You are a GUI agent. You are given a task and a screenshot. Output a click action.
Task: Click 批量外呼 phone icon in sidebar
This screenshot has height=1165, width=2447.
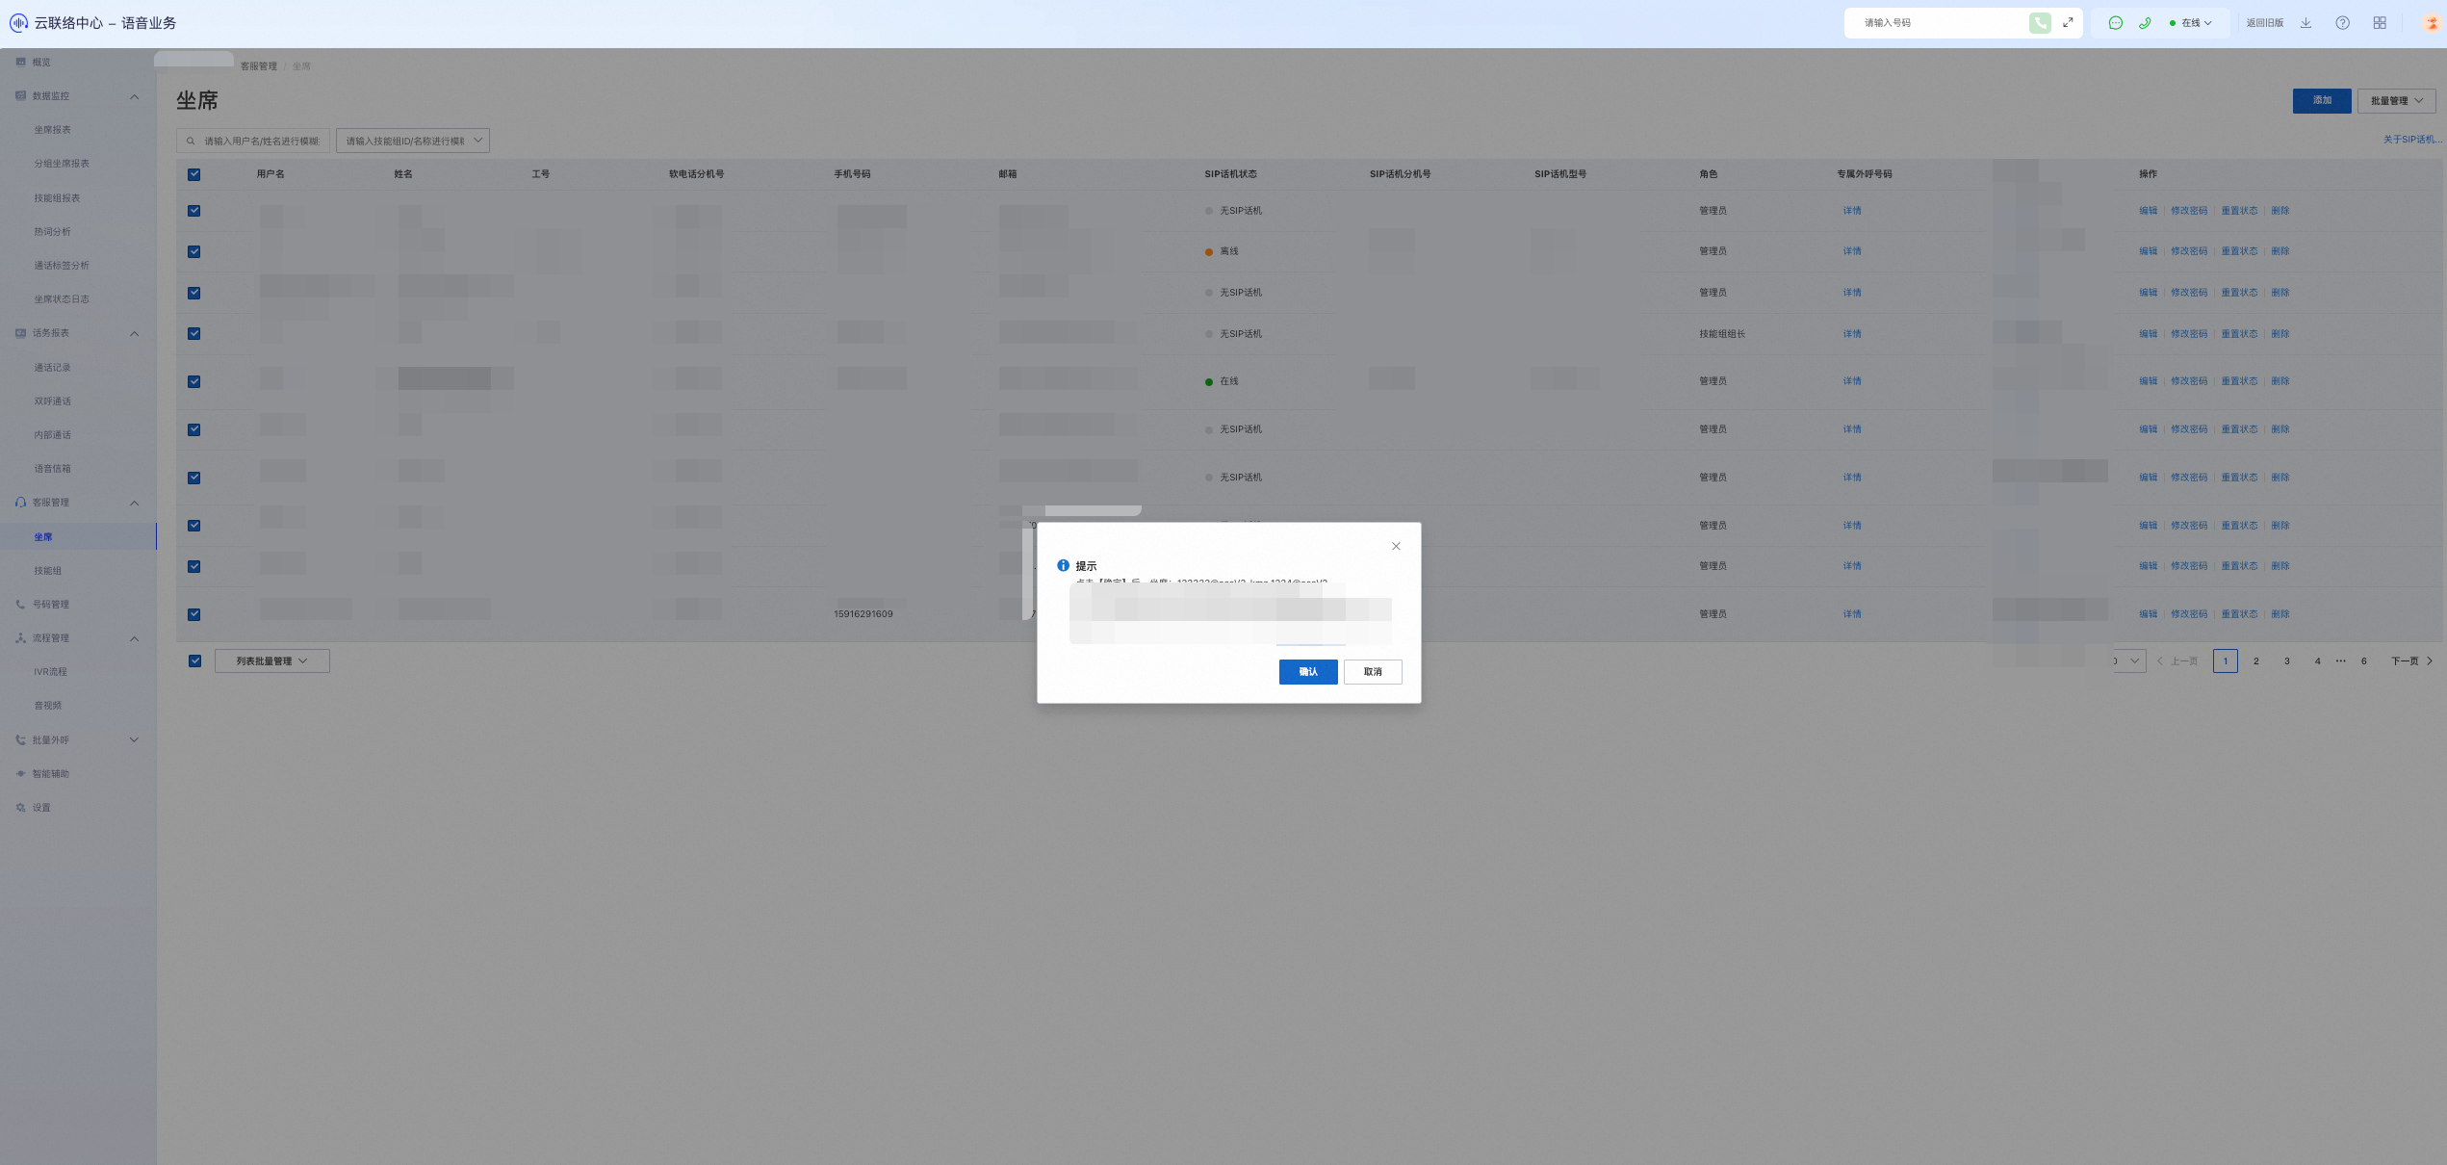click(20, 740)
